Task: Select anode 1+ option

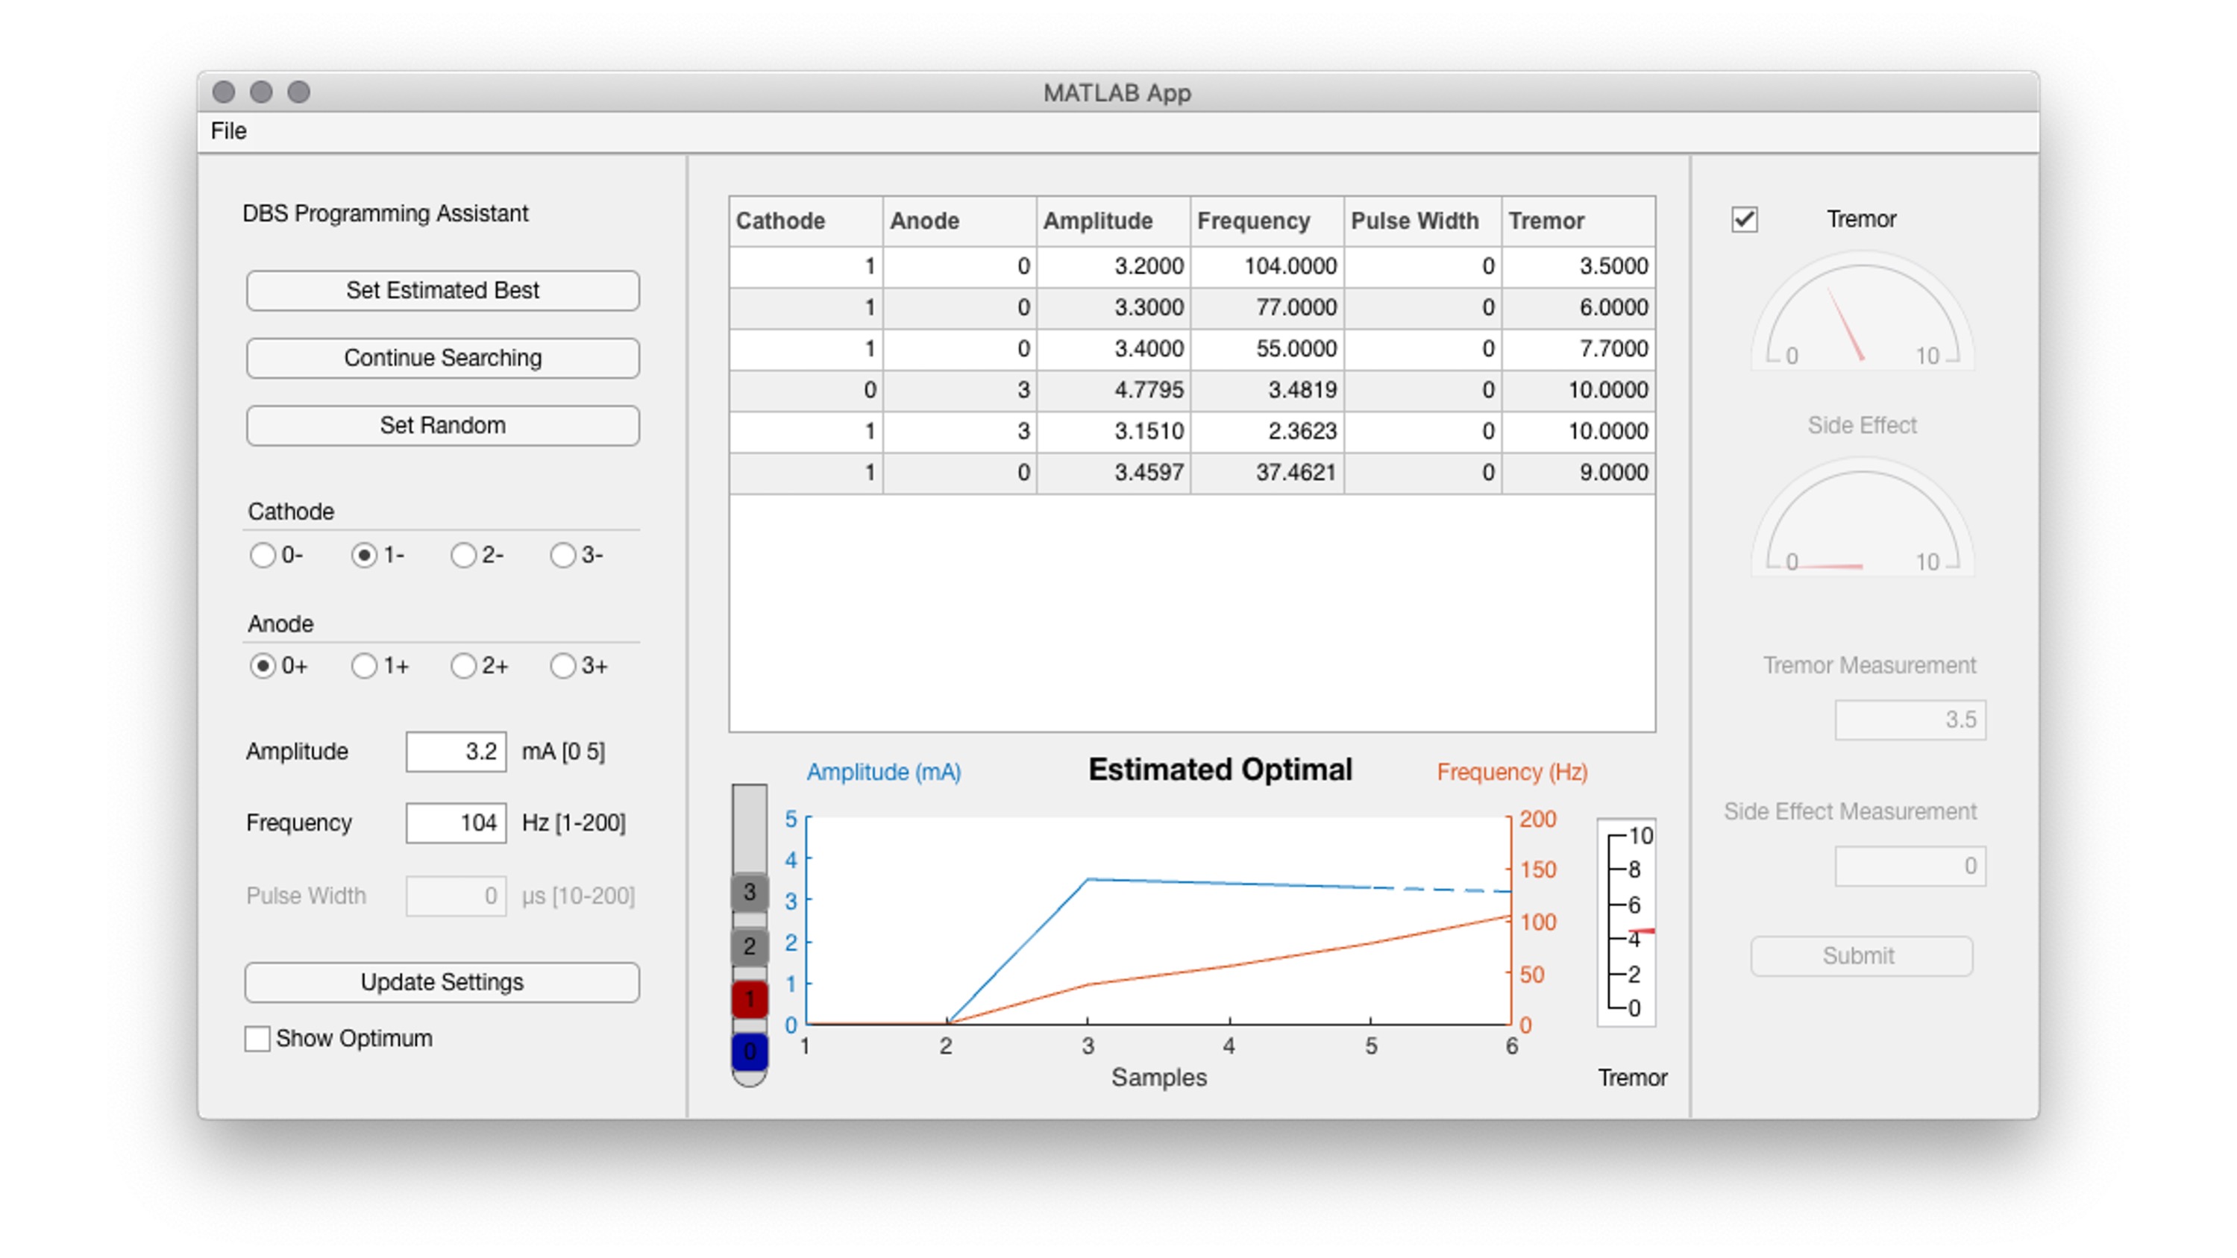Action: click(x=363, y=666)
